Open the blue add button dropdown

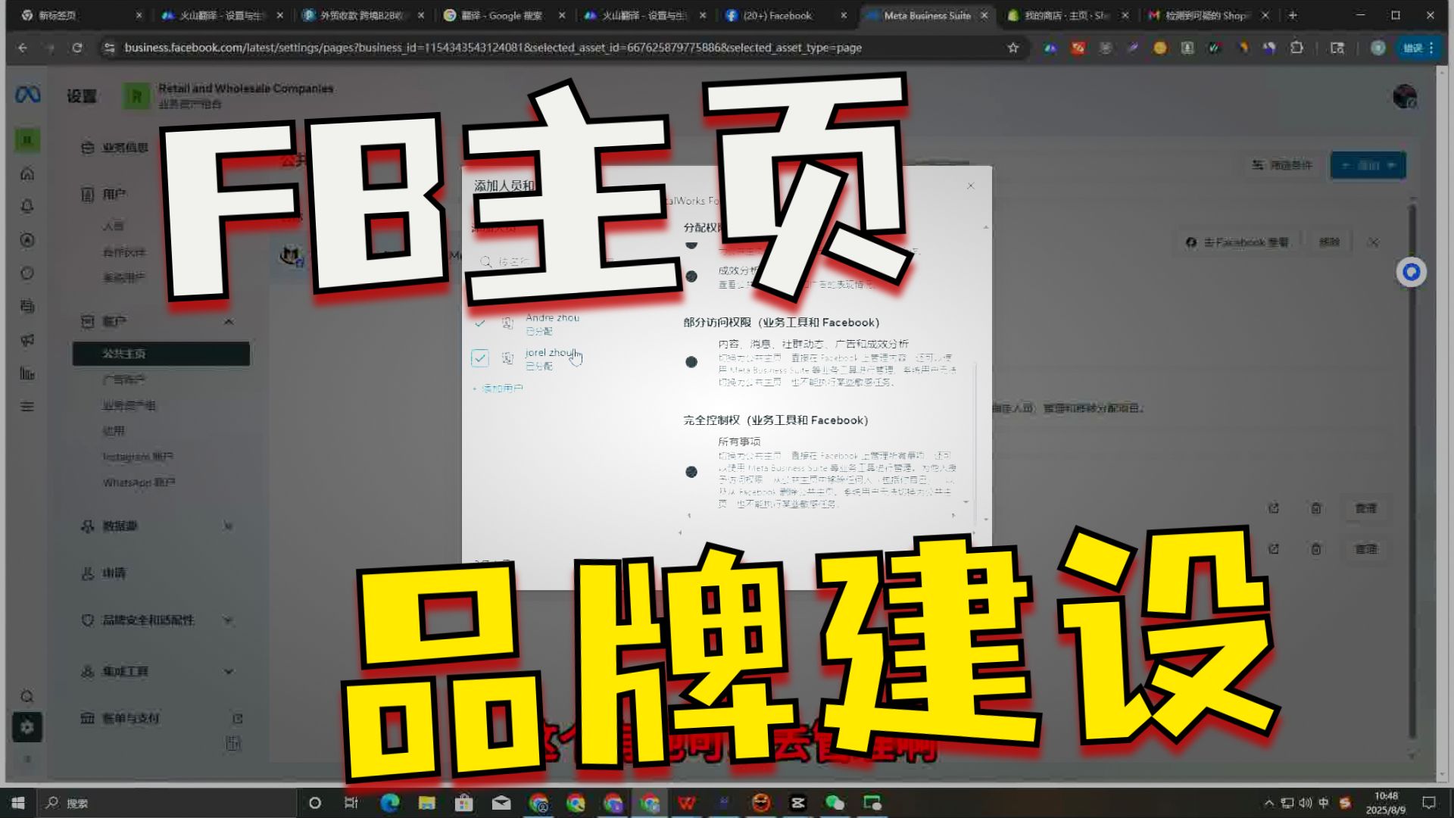click(x=1368, y=165)
